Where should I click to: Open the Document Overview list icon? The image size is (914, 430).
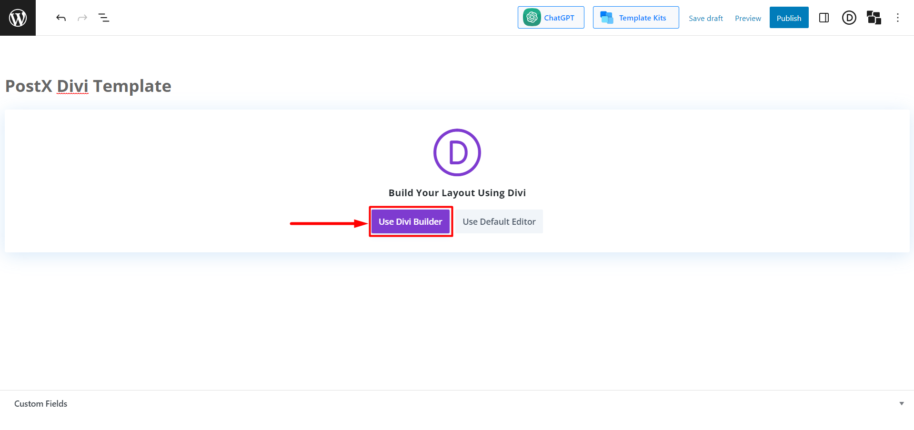[103, 18]
